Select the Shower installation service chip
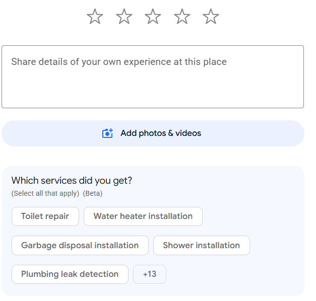Screen dimensions: 316x301 [x=202, y=246]
